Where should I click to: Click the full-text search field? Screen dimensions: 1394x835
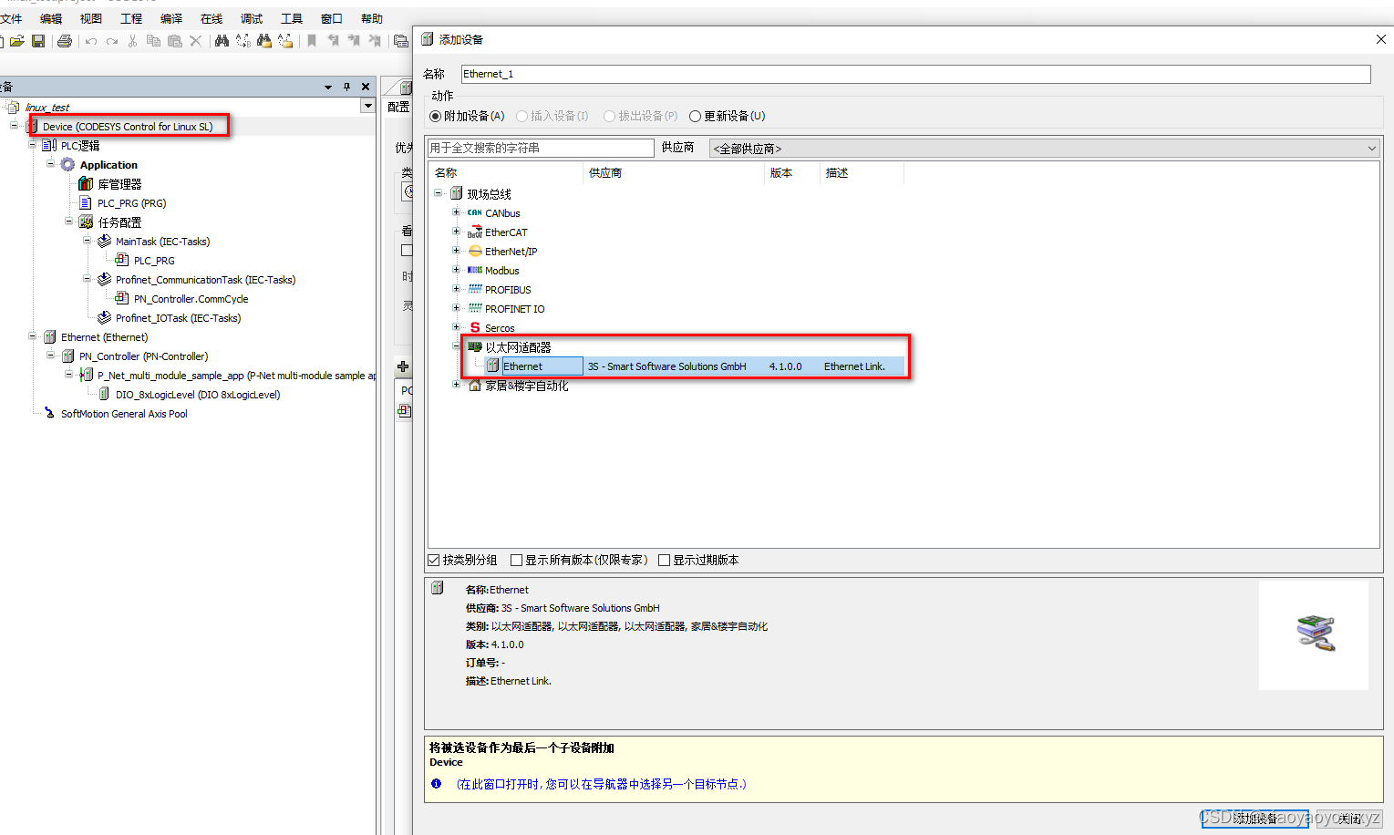click(x=541, y=148)
